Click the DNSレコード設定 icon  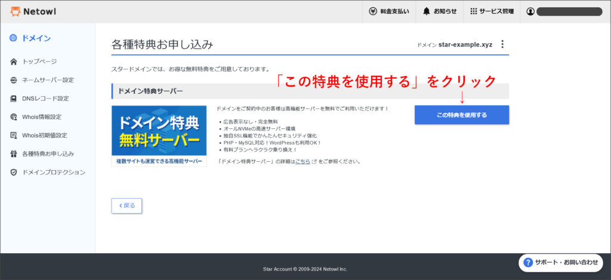[x=14, y=99]
